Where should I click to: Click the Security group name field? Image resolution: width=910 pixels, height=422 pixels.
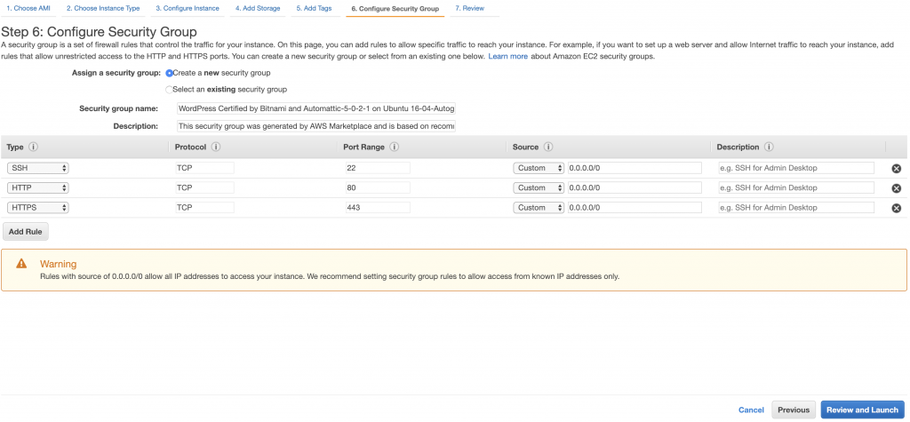[x=316, y=108]
